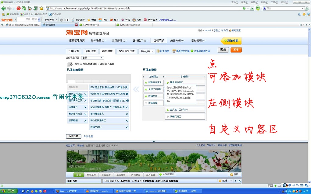Open the 素材管理 dropdown
The image size is (311, 194).
(x=198, y=40)
